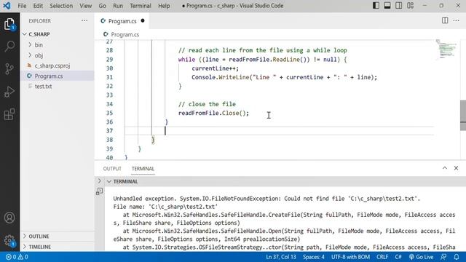Change encoding UTF-8 with BOM
The image size is (466, 262).
pos(350,257)
